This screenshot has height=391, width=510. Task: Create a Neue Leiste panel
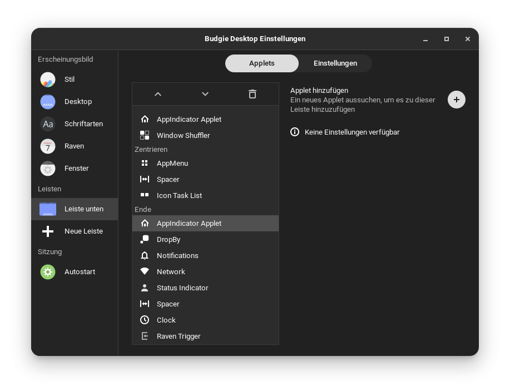(x=75, y=231)
